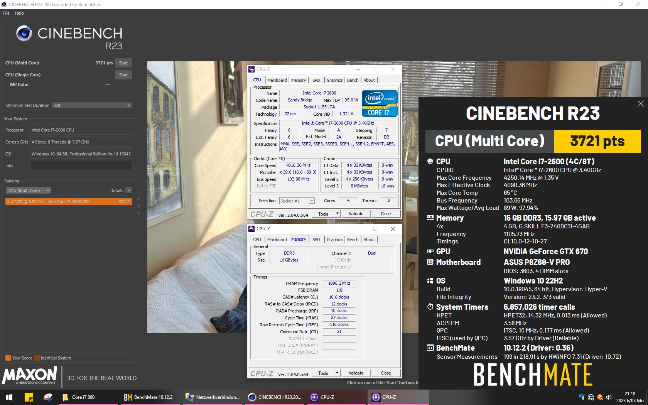Viewport: 648px width, 405px height.
Task: Expand the ranking Details arrow
Action: click(129, 191)
